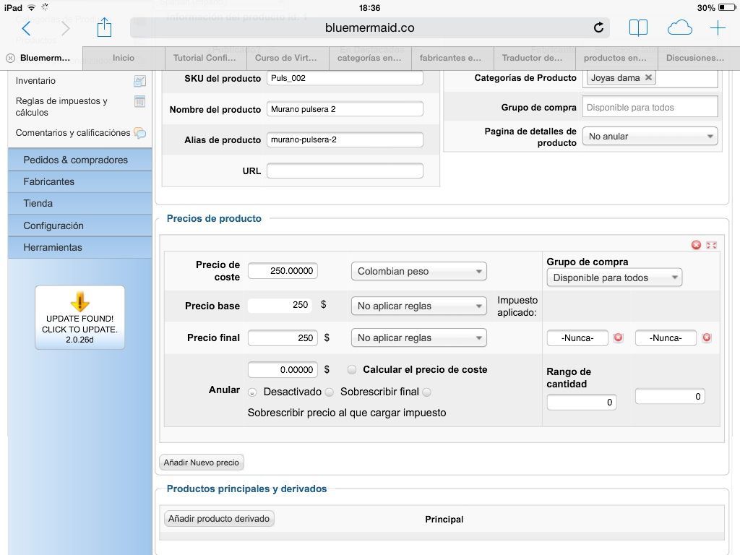Image resolution: width=740 pixels, height=555 pixels.
Task: Go back with Safari back arrow
Action: tap(27, 28)
